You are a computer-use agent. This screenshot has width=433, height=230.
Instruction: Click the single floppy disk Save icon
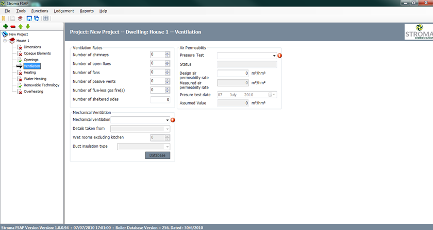point(29,19)
